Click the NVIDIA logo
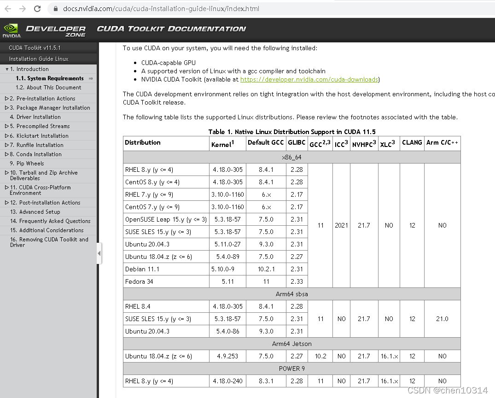The image size is (495, 398). coord(12,31)
